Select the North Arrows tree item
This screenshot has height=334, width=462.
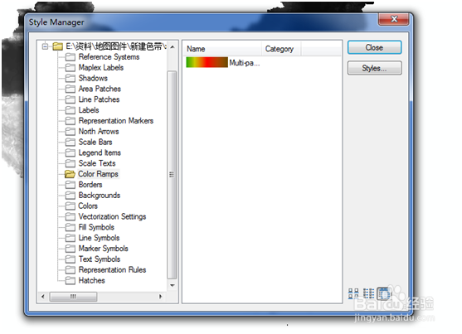pyautogui.click(x=99, y=131)
